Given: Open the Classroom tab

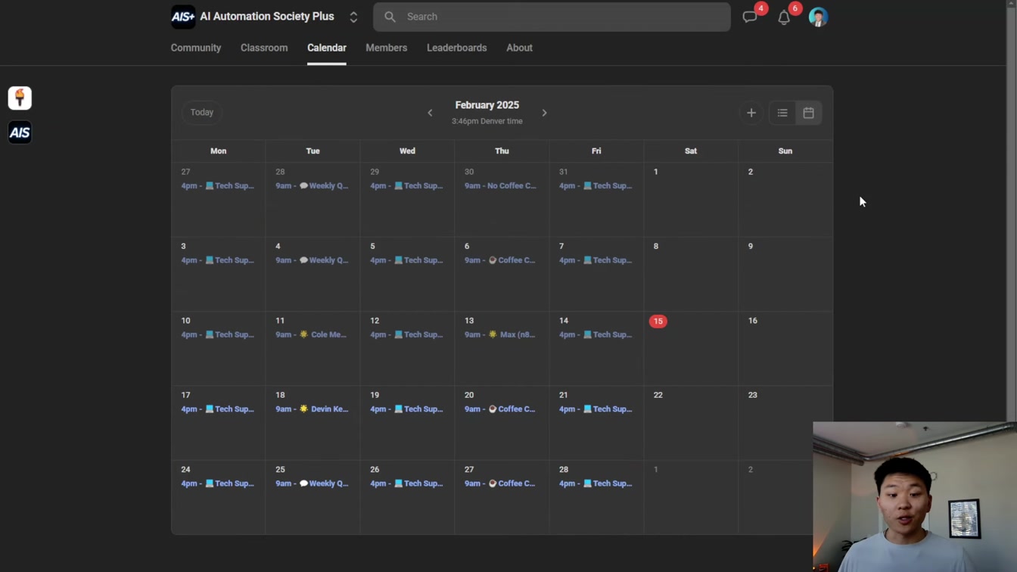Looking at the screenshot, I should click(264, 48).
